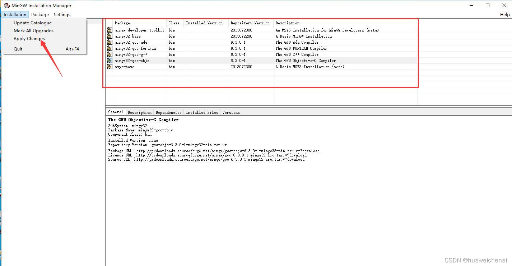Image resolution: width=512 pixels, height=266 pixels.
Task: Select the mingw32-base package name
Action: 127,36
